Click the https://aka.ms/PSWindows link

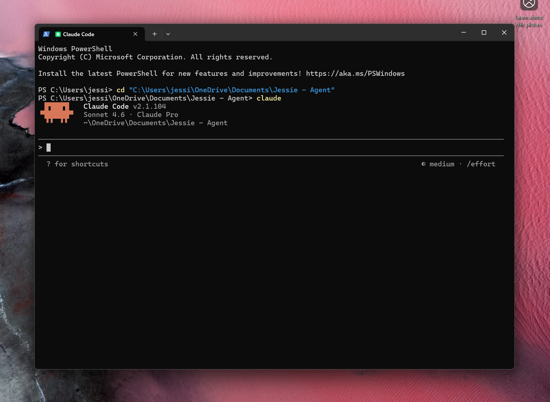tap(355, 73)
